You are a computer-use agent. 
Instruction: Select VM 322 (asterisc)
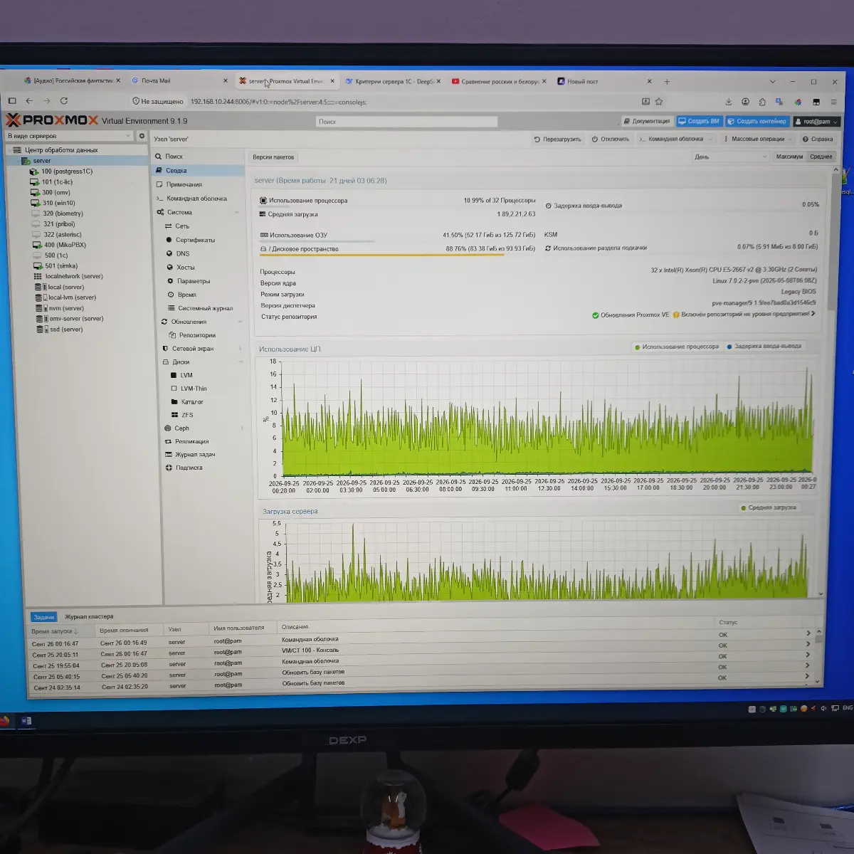(x=62, y=235)
